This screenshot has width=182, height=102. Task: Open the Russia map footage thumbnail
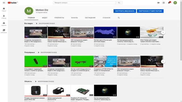[x=106, y=33]
